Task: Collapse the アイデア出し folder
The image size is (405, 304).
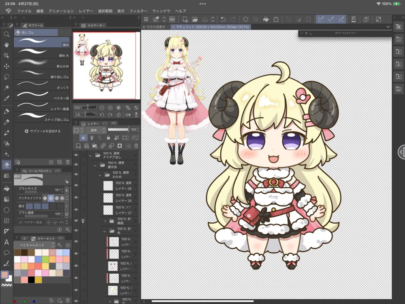Action: 90,155
